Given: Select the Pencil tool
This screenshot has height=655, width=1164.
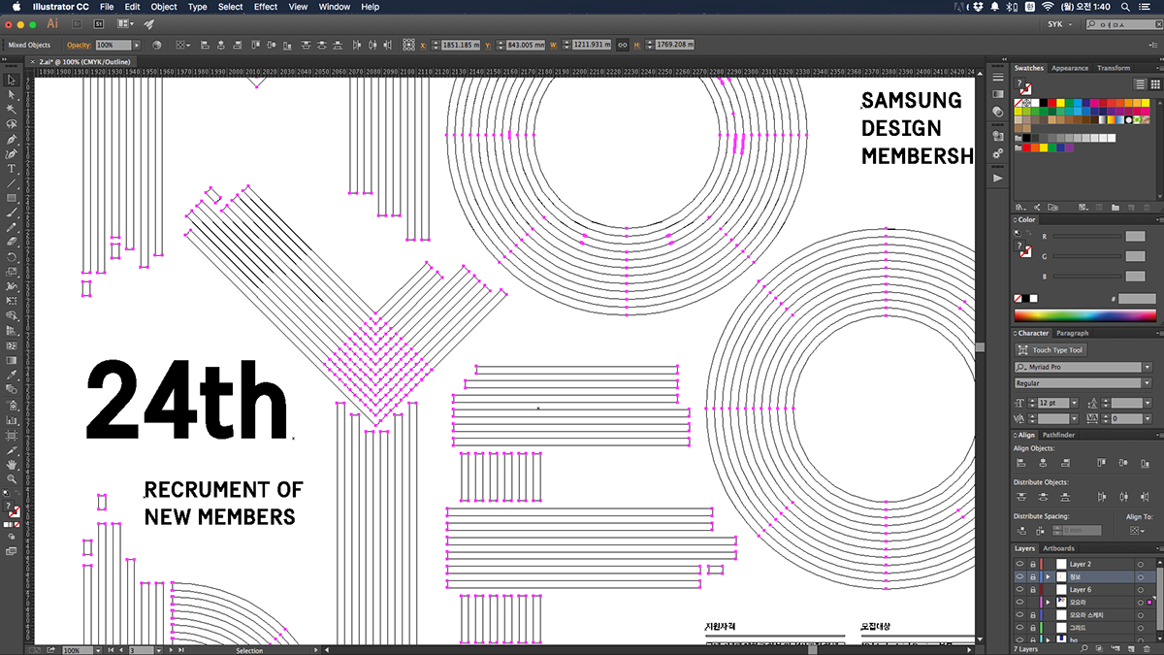Looking at the screenshot, I should click(12, 227).
